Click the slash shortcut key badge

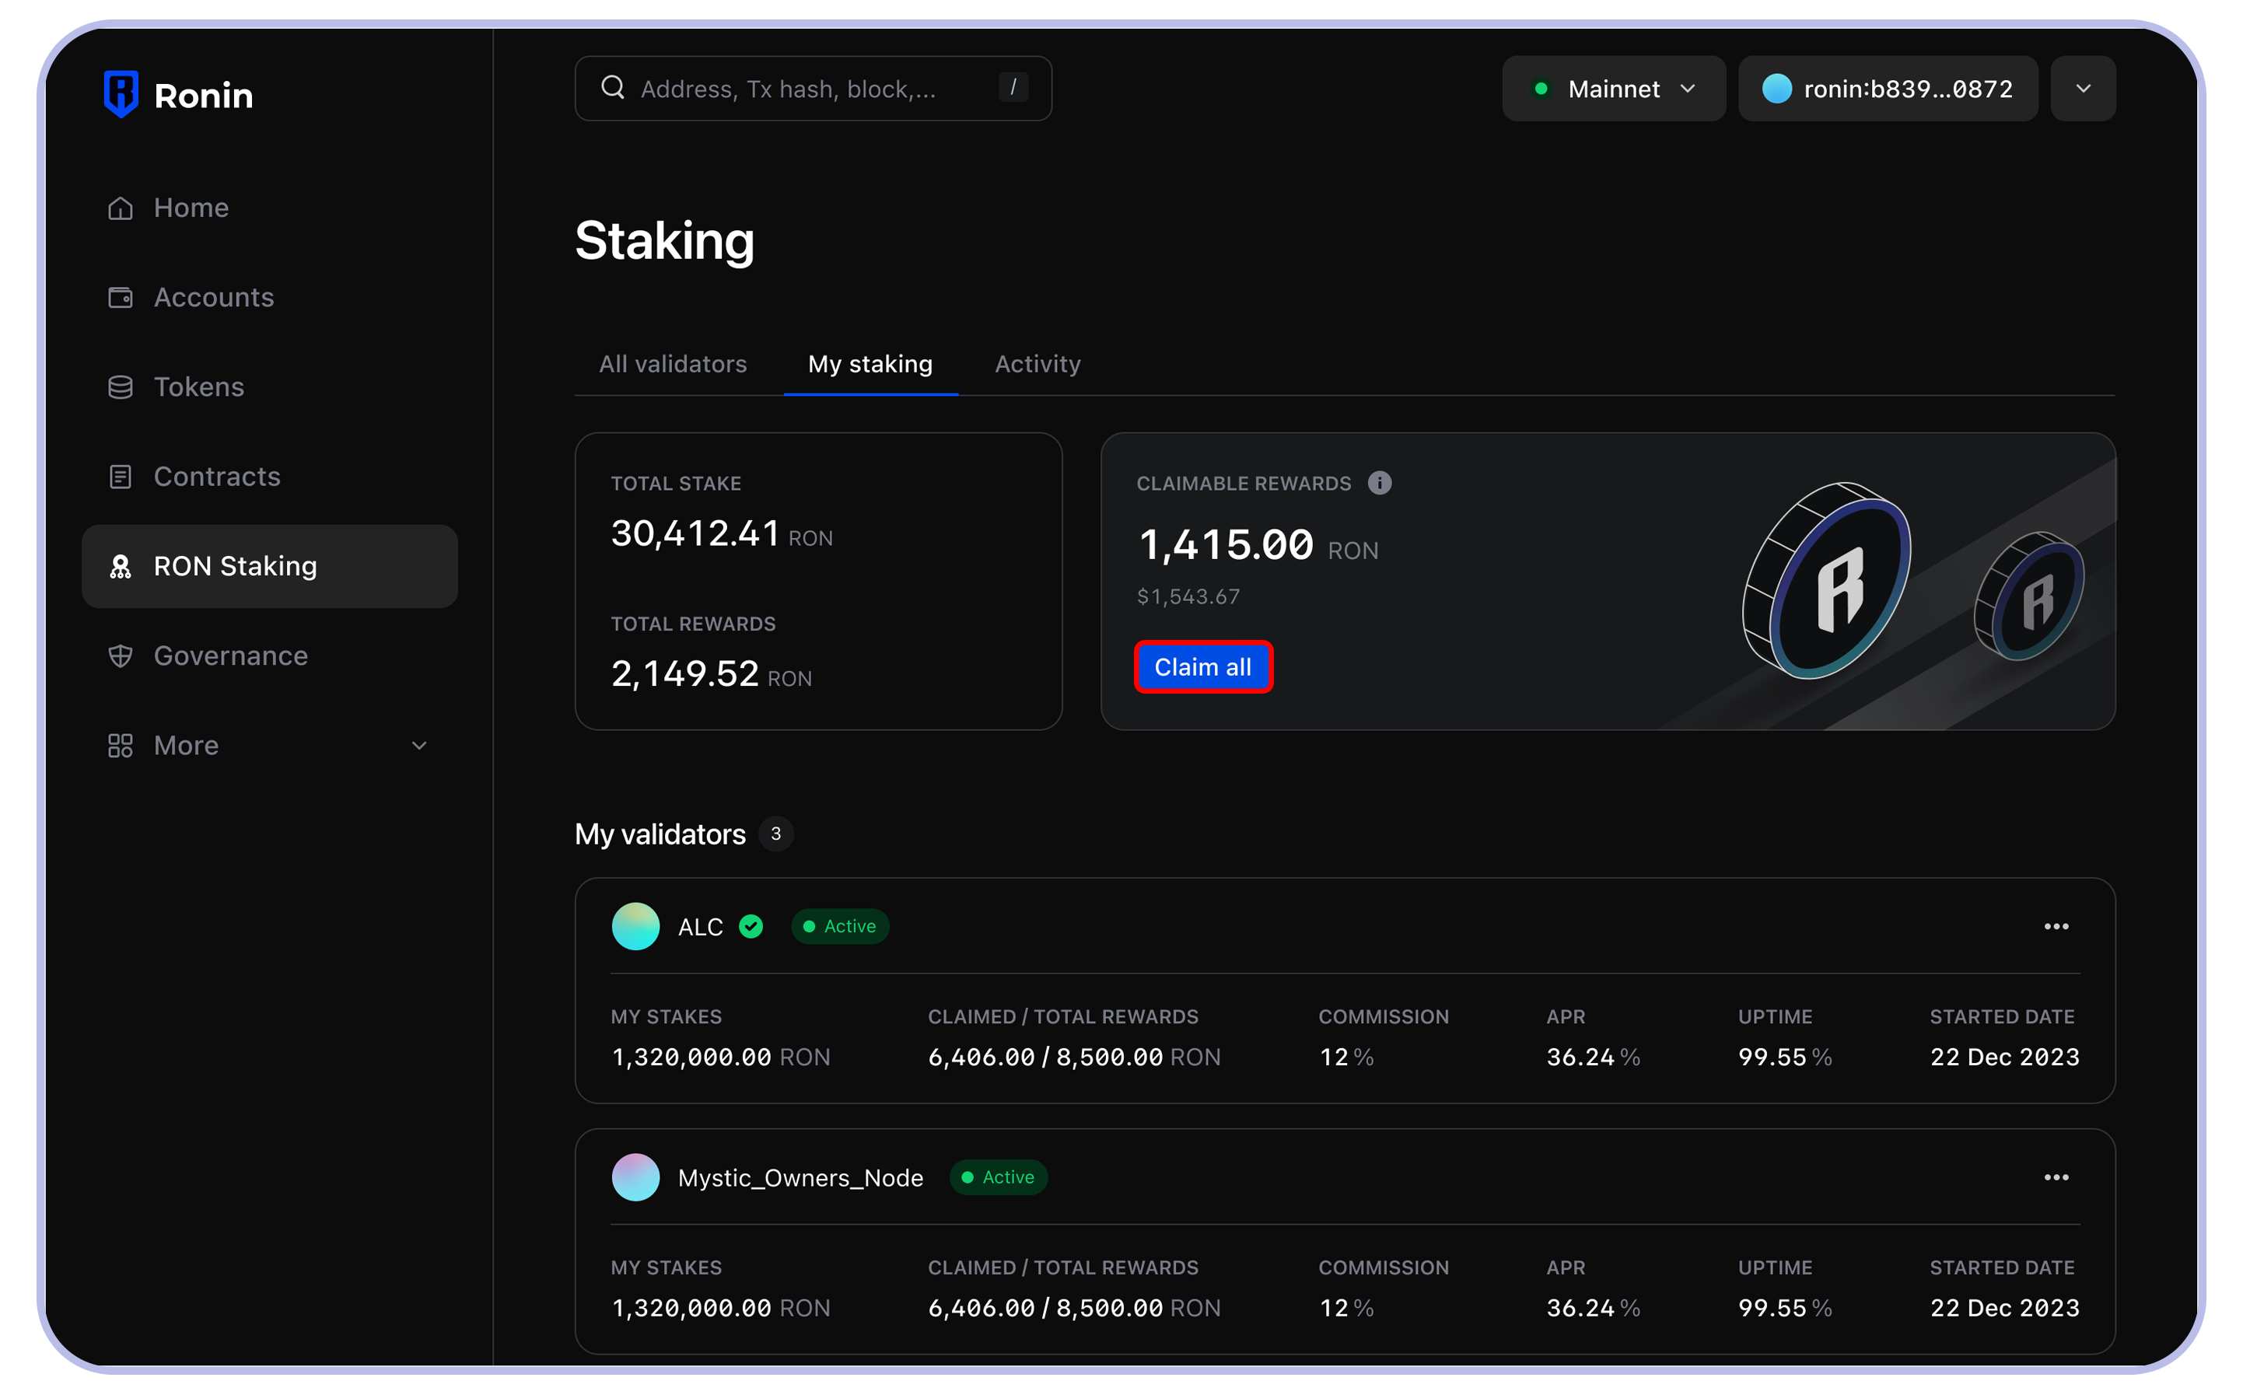pos(1013,88)
